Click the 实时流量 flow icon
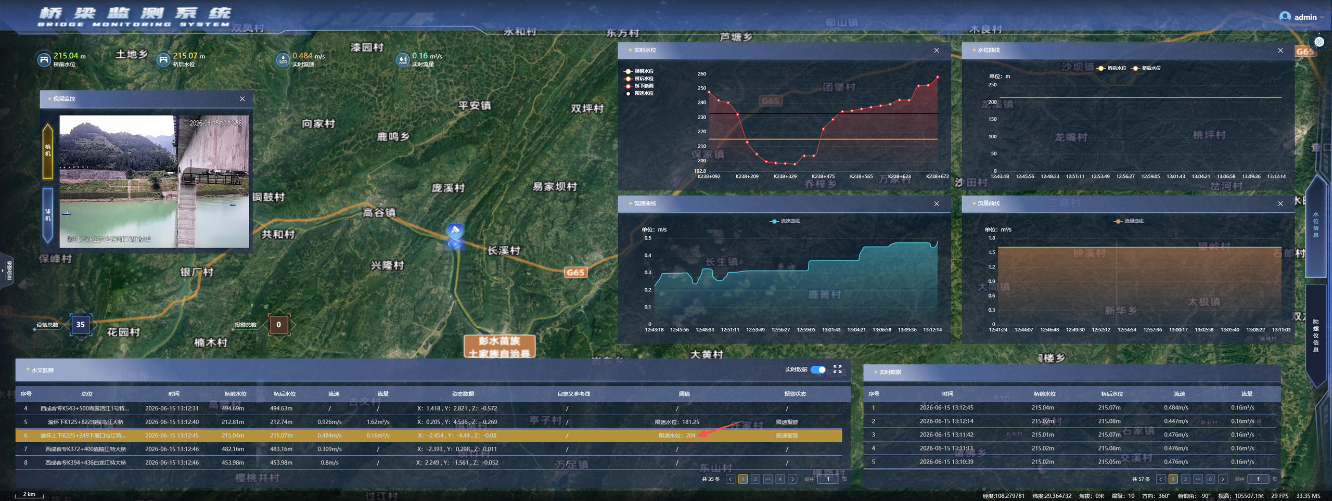 403,60
